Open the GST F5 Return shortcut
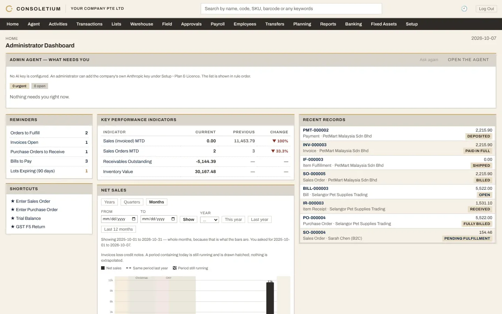 coord(30,227)
